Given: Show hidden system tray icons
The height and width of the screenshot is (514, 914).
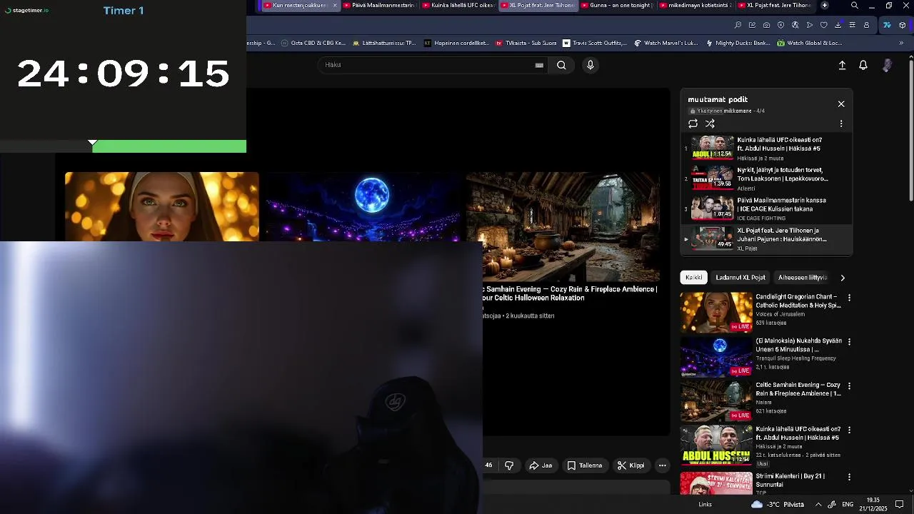Looking at the screenshot, I should pos(818,505).
